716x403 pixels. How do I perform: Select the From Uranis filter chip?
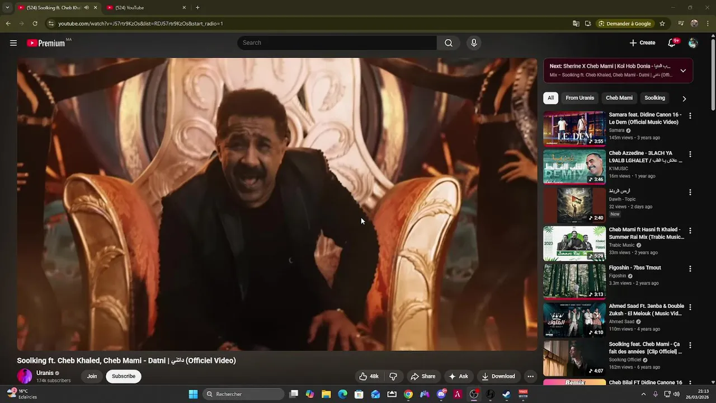[x=580, y=98]
